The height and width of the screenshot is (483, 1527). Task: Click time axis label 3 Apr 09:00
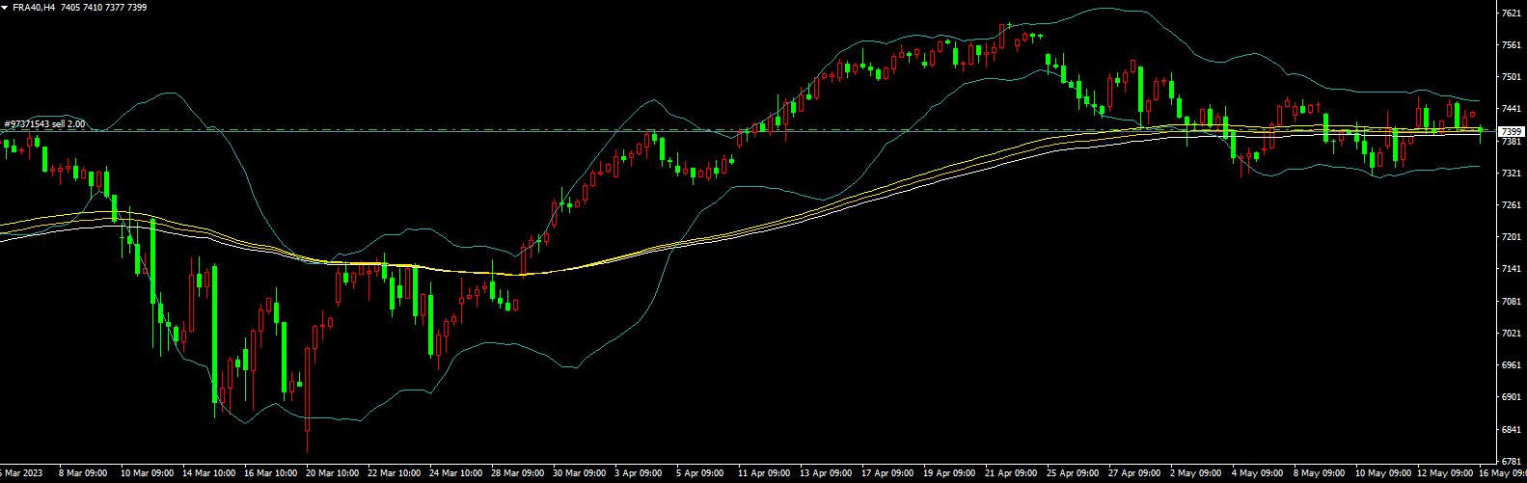[x=641, y=474]
